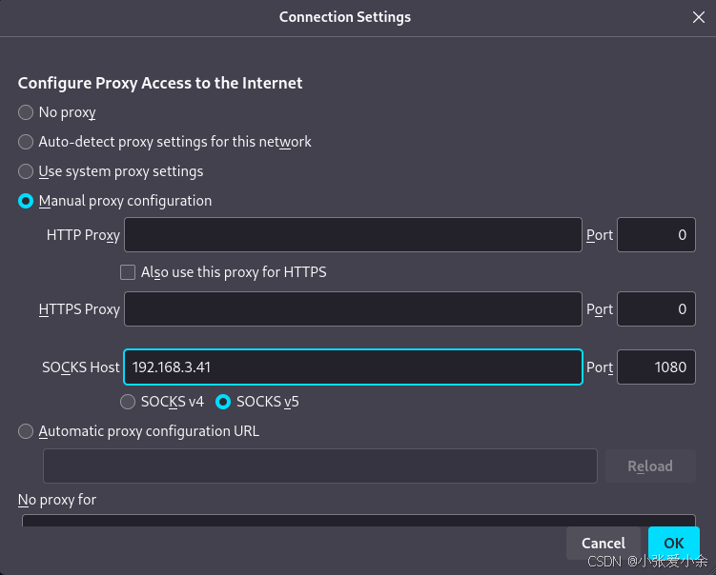Choose Auto-detect proxy settings for this network
This screenshot has width=716, height=575.
[x=26, y=142]
